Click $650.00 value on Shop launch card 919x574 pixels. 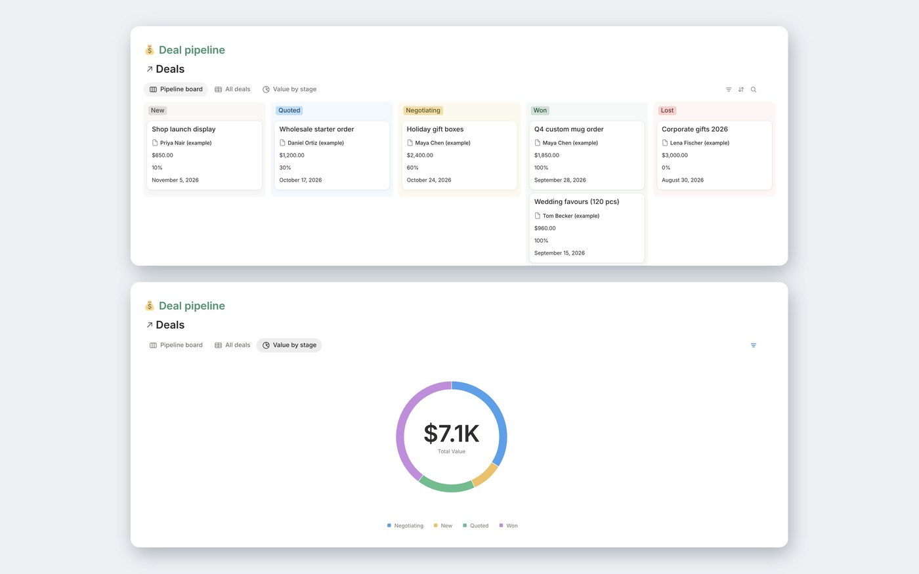(x=163, y=155)
